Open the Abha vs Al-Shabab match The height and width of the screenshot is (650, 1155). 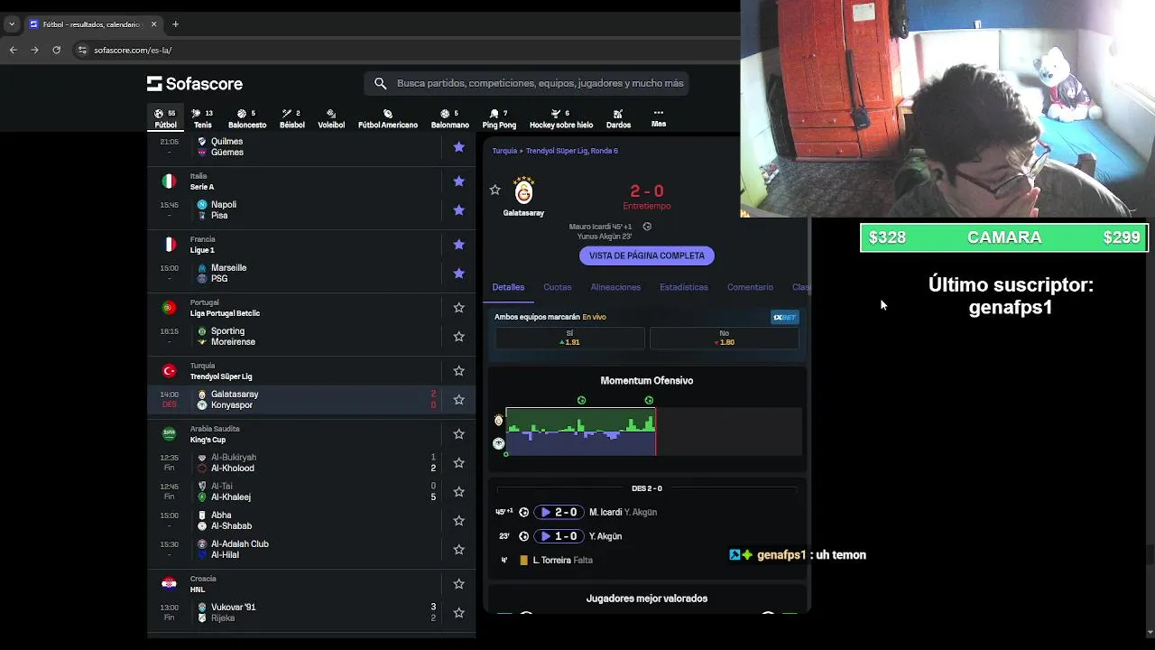[311, 521]
